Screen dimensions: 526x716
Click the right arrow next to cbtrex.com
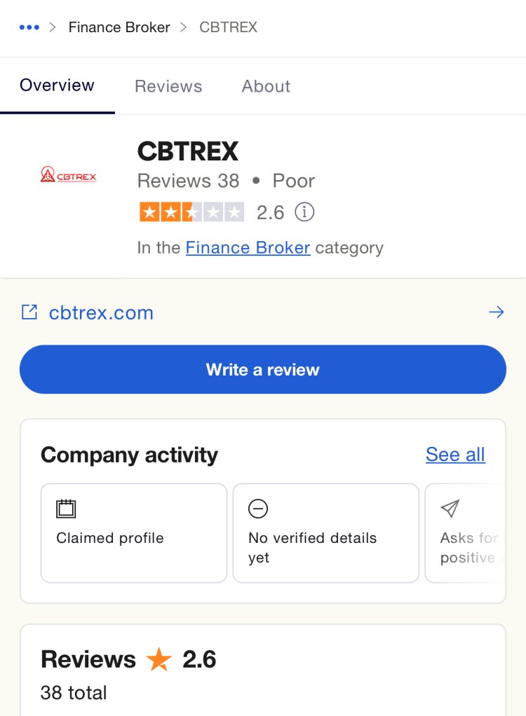(x=497, y=312)
